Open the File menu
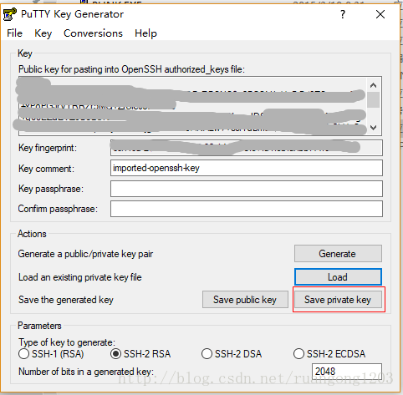Screen dimensions: 403x395 coord(14,33)
